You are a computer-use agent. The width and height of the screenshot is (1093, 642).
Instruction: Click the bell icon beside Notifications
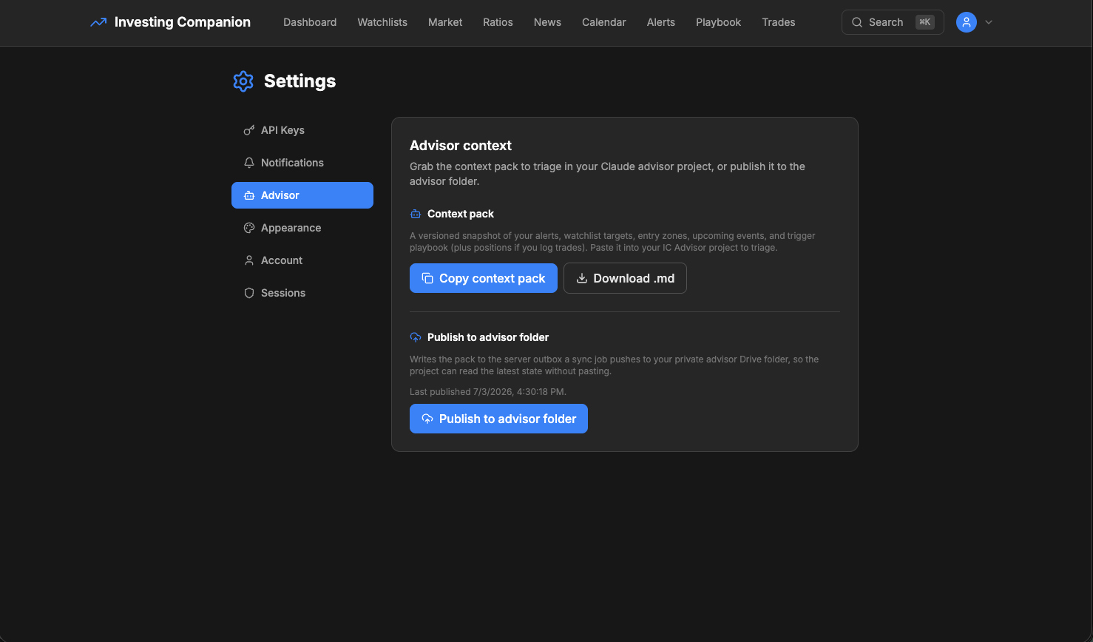(249, 163)
